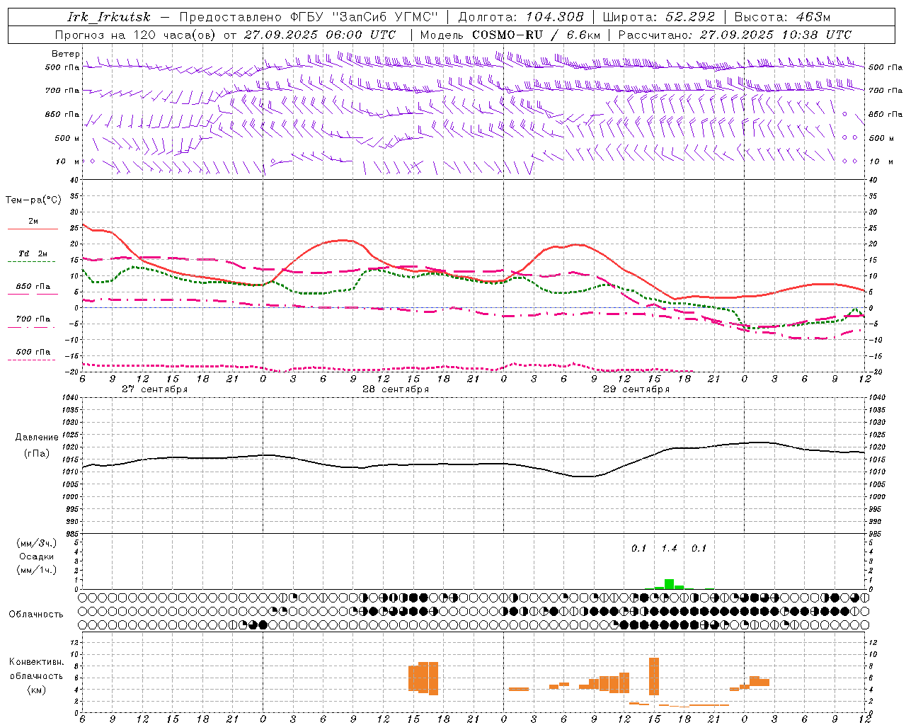Screen dimensions: 906x725
Task: Click the Конвективн. convective cloud label
Action: point(36,662)
